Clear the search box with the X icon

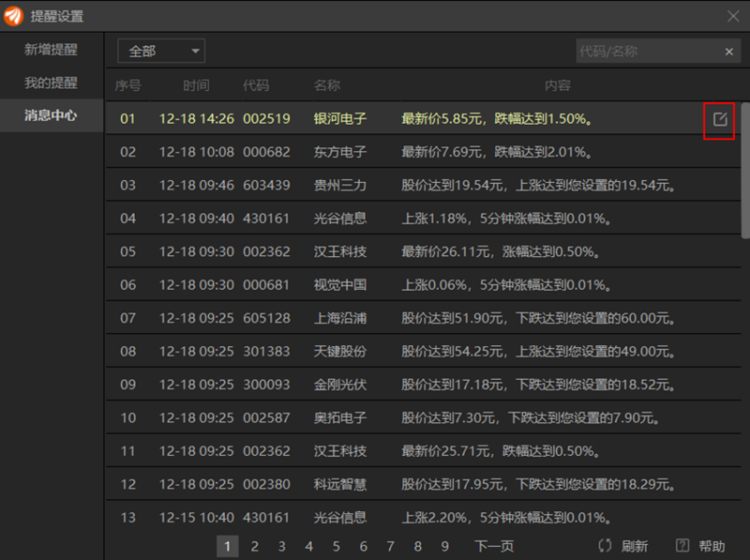[729, 52]
